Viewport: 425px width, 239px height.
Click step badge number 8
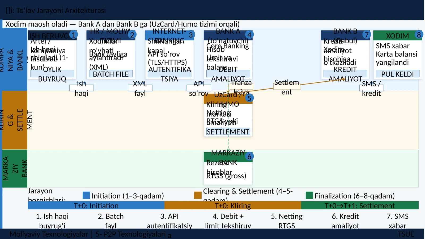click(x=419, y=35)
